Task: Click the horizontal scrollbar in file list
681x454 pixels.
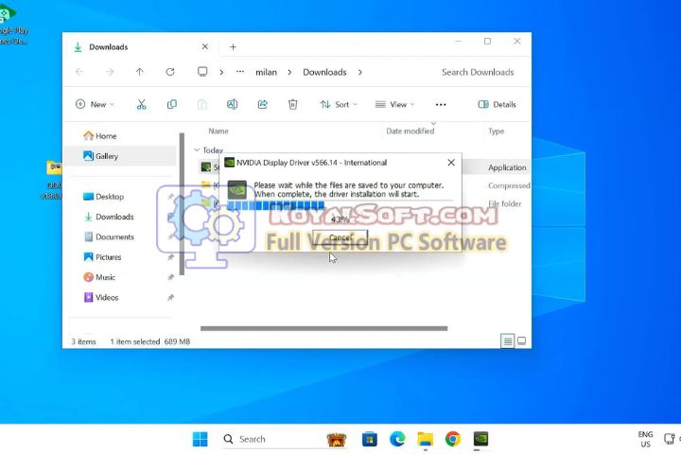Action: tap(324, 328)
